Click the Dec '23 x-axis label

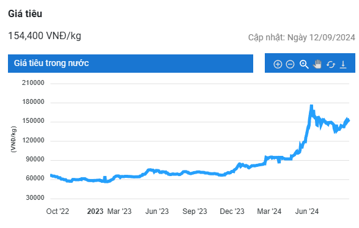tap(232, 211)
